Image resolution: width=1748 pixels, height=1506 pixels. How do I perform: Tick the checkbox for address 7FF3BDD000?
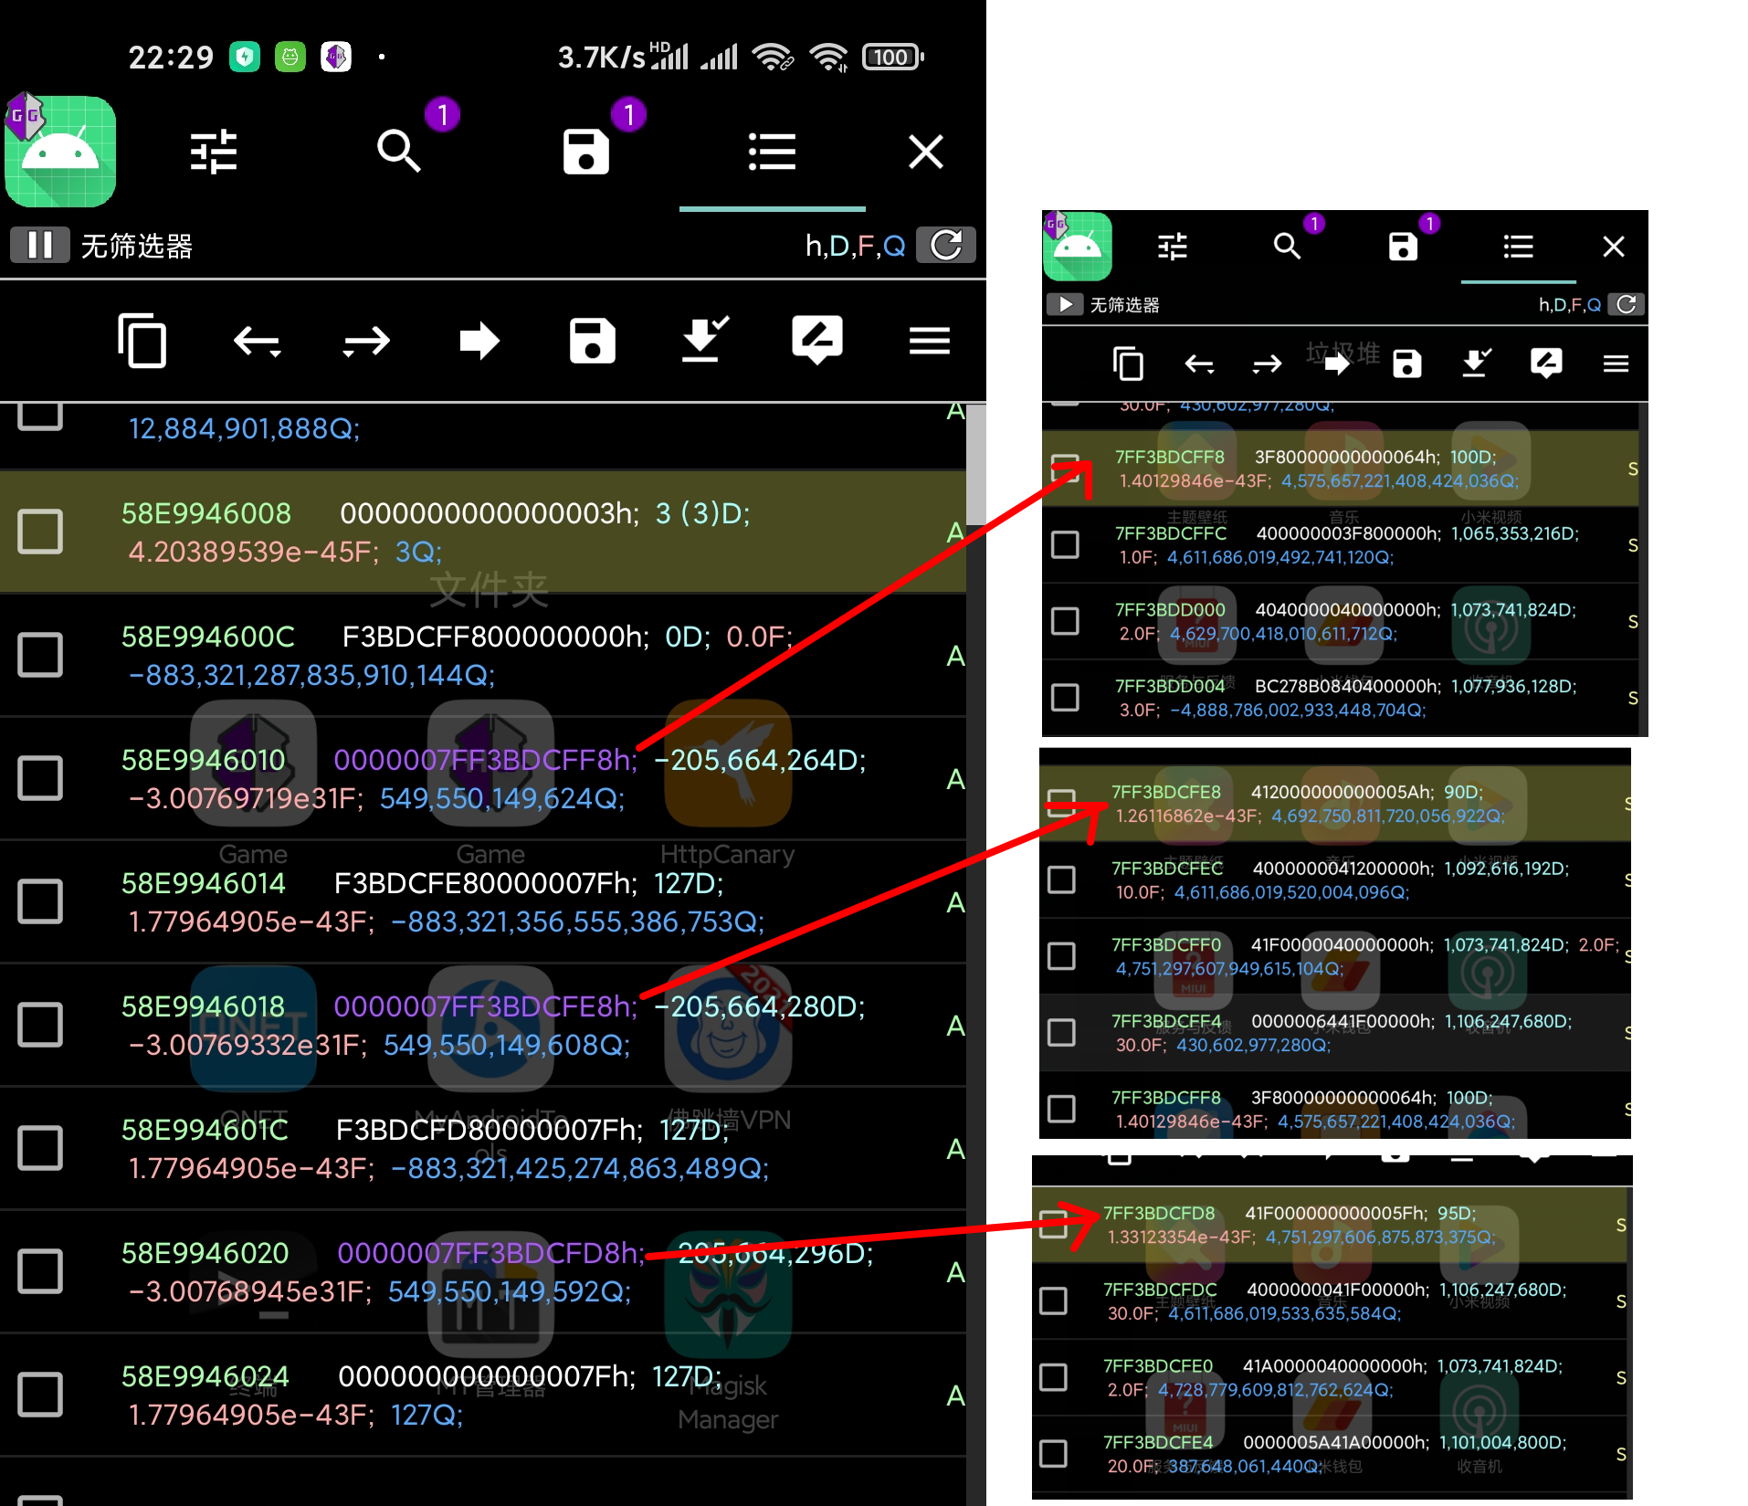coord(1065,621)
